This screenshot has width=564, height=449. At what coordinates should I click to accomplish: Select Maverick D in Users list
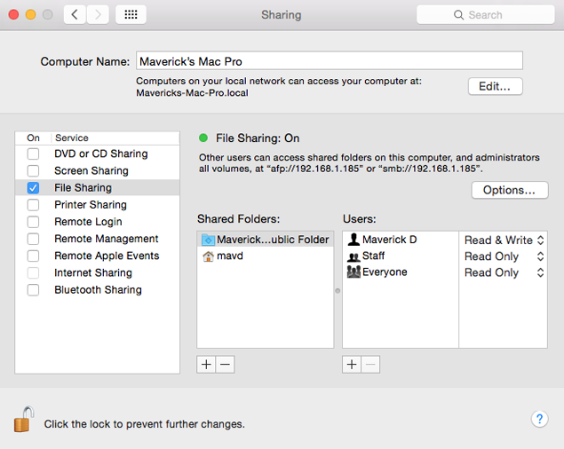click(x=401, y=240)
